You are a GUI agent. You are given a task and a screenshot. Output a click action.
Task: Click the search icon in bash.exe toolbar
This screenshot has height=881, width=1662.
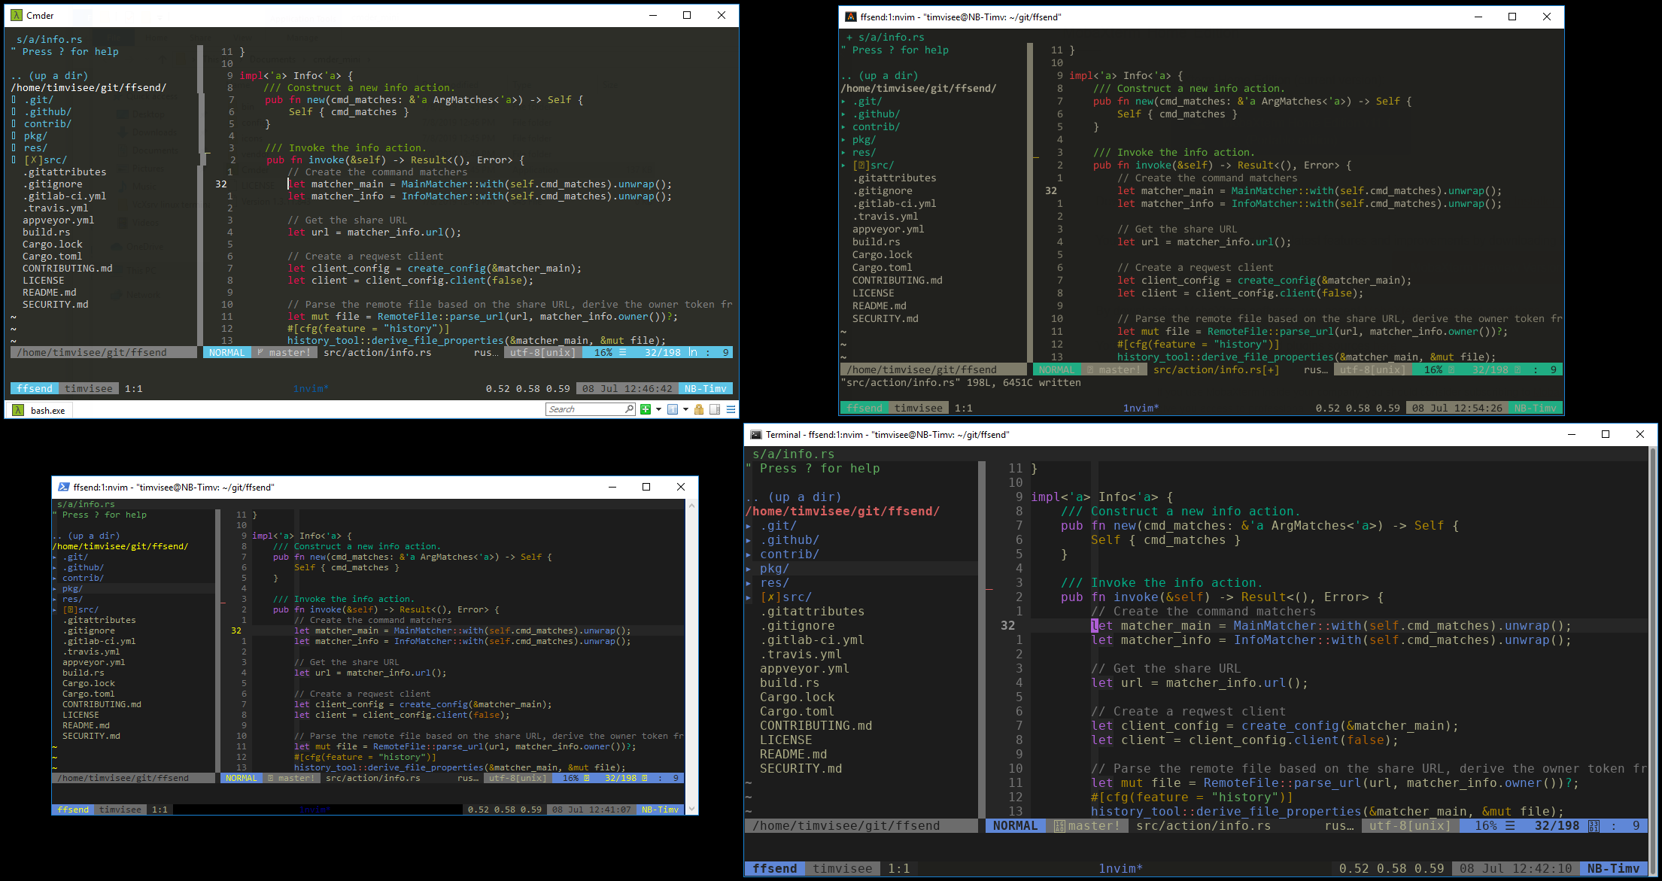(x=627, y=411)
